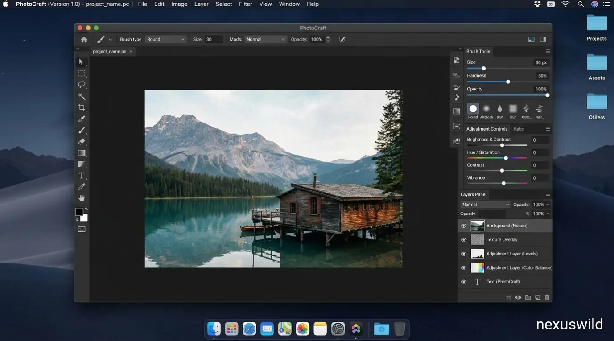Open Spotlight search in the menu bar

pos(581,4)
